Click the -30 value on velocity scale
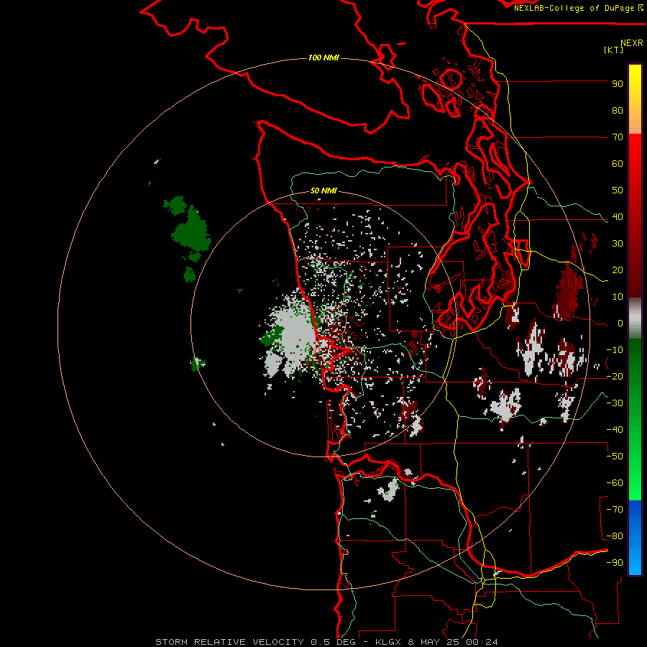Viewport: 647px width, 647px height. (x=615, y=403)
